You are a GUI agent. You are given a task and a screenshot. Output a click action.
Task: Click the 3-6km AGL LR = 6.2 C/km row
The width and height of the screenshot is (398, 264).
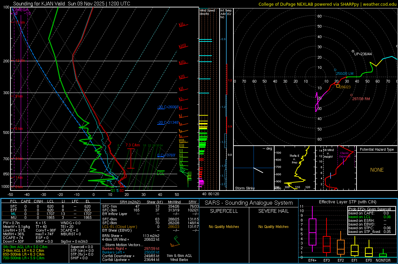(23, 251)
